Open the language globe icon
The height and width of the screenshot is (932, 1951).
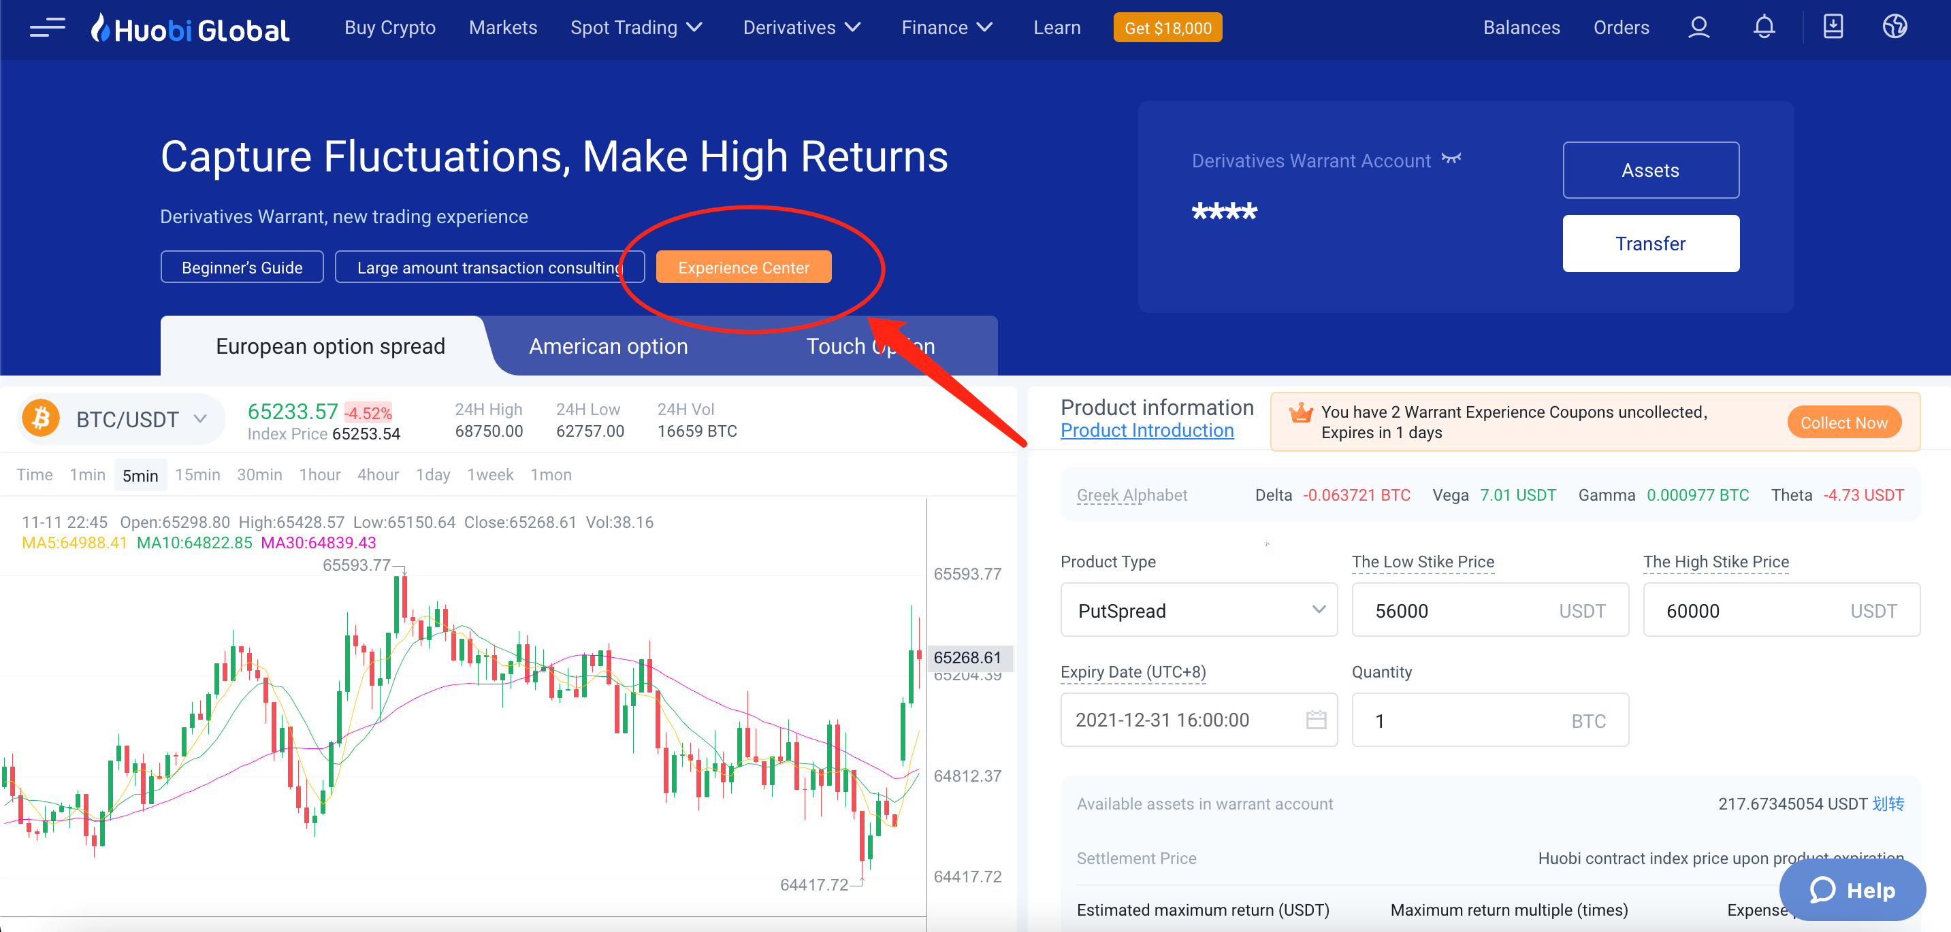(1894, 27)
